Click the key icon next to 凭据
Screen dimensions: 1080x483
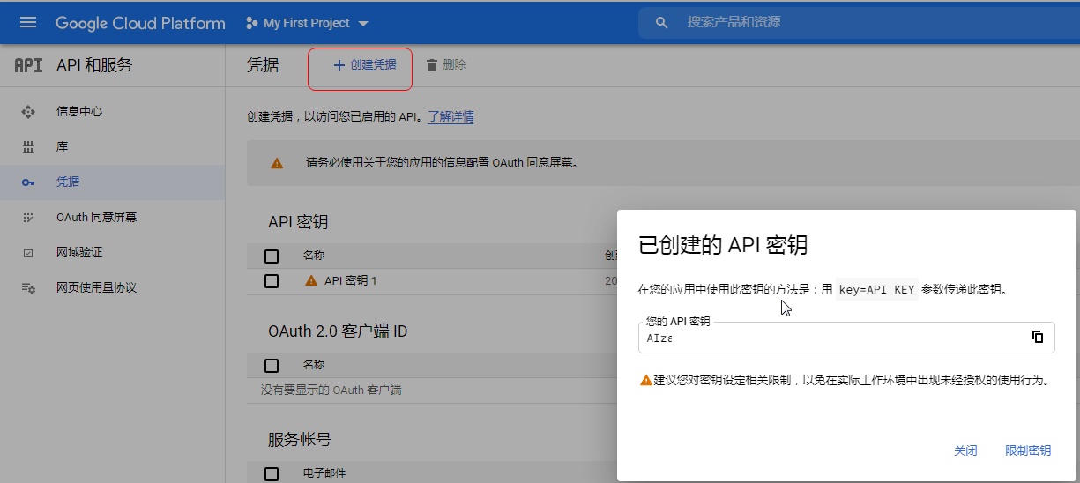pos(27,182)
